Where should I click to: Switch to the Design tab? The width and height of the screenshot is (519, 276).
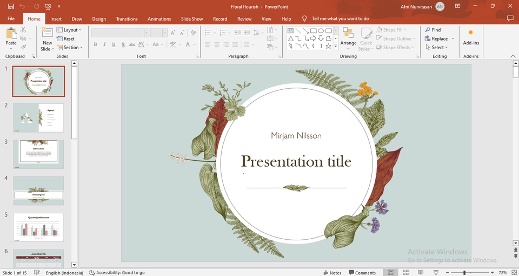coord(99,19)
